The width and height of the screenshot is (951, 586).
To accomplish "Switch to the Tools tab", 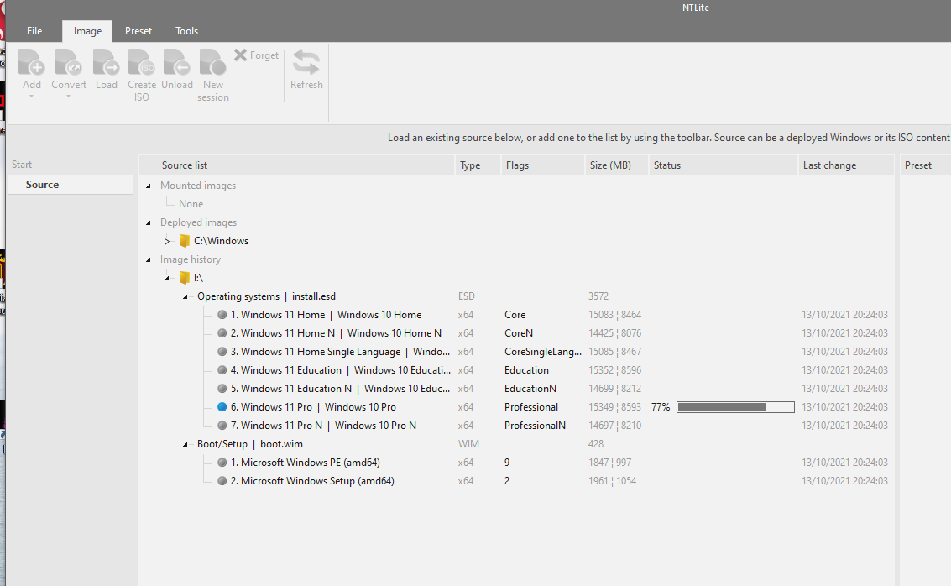I will coord(187,31).
